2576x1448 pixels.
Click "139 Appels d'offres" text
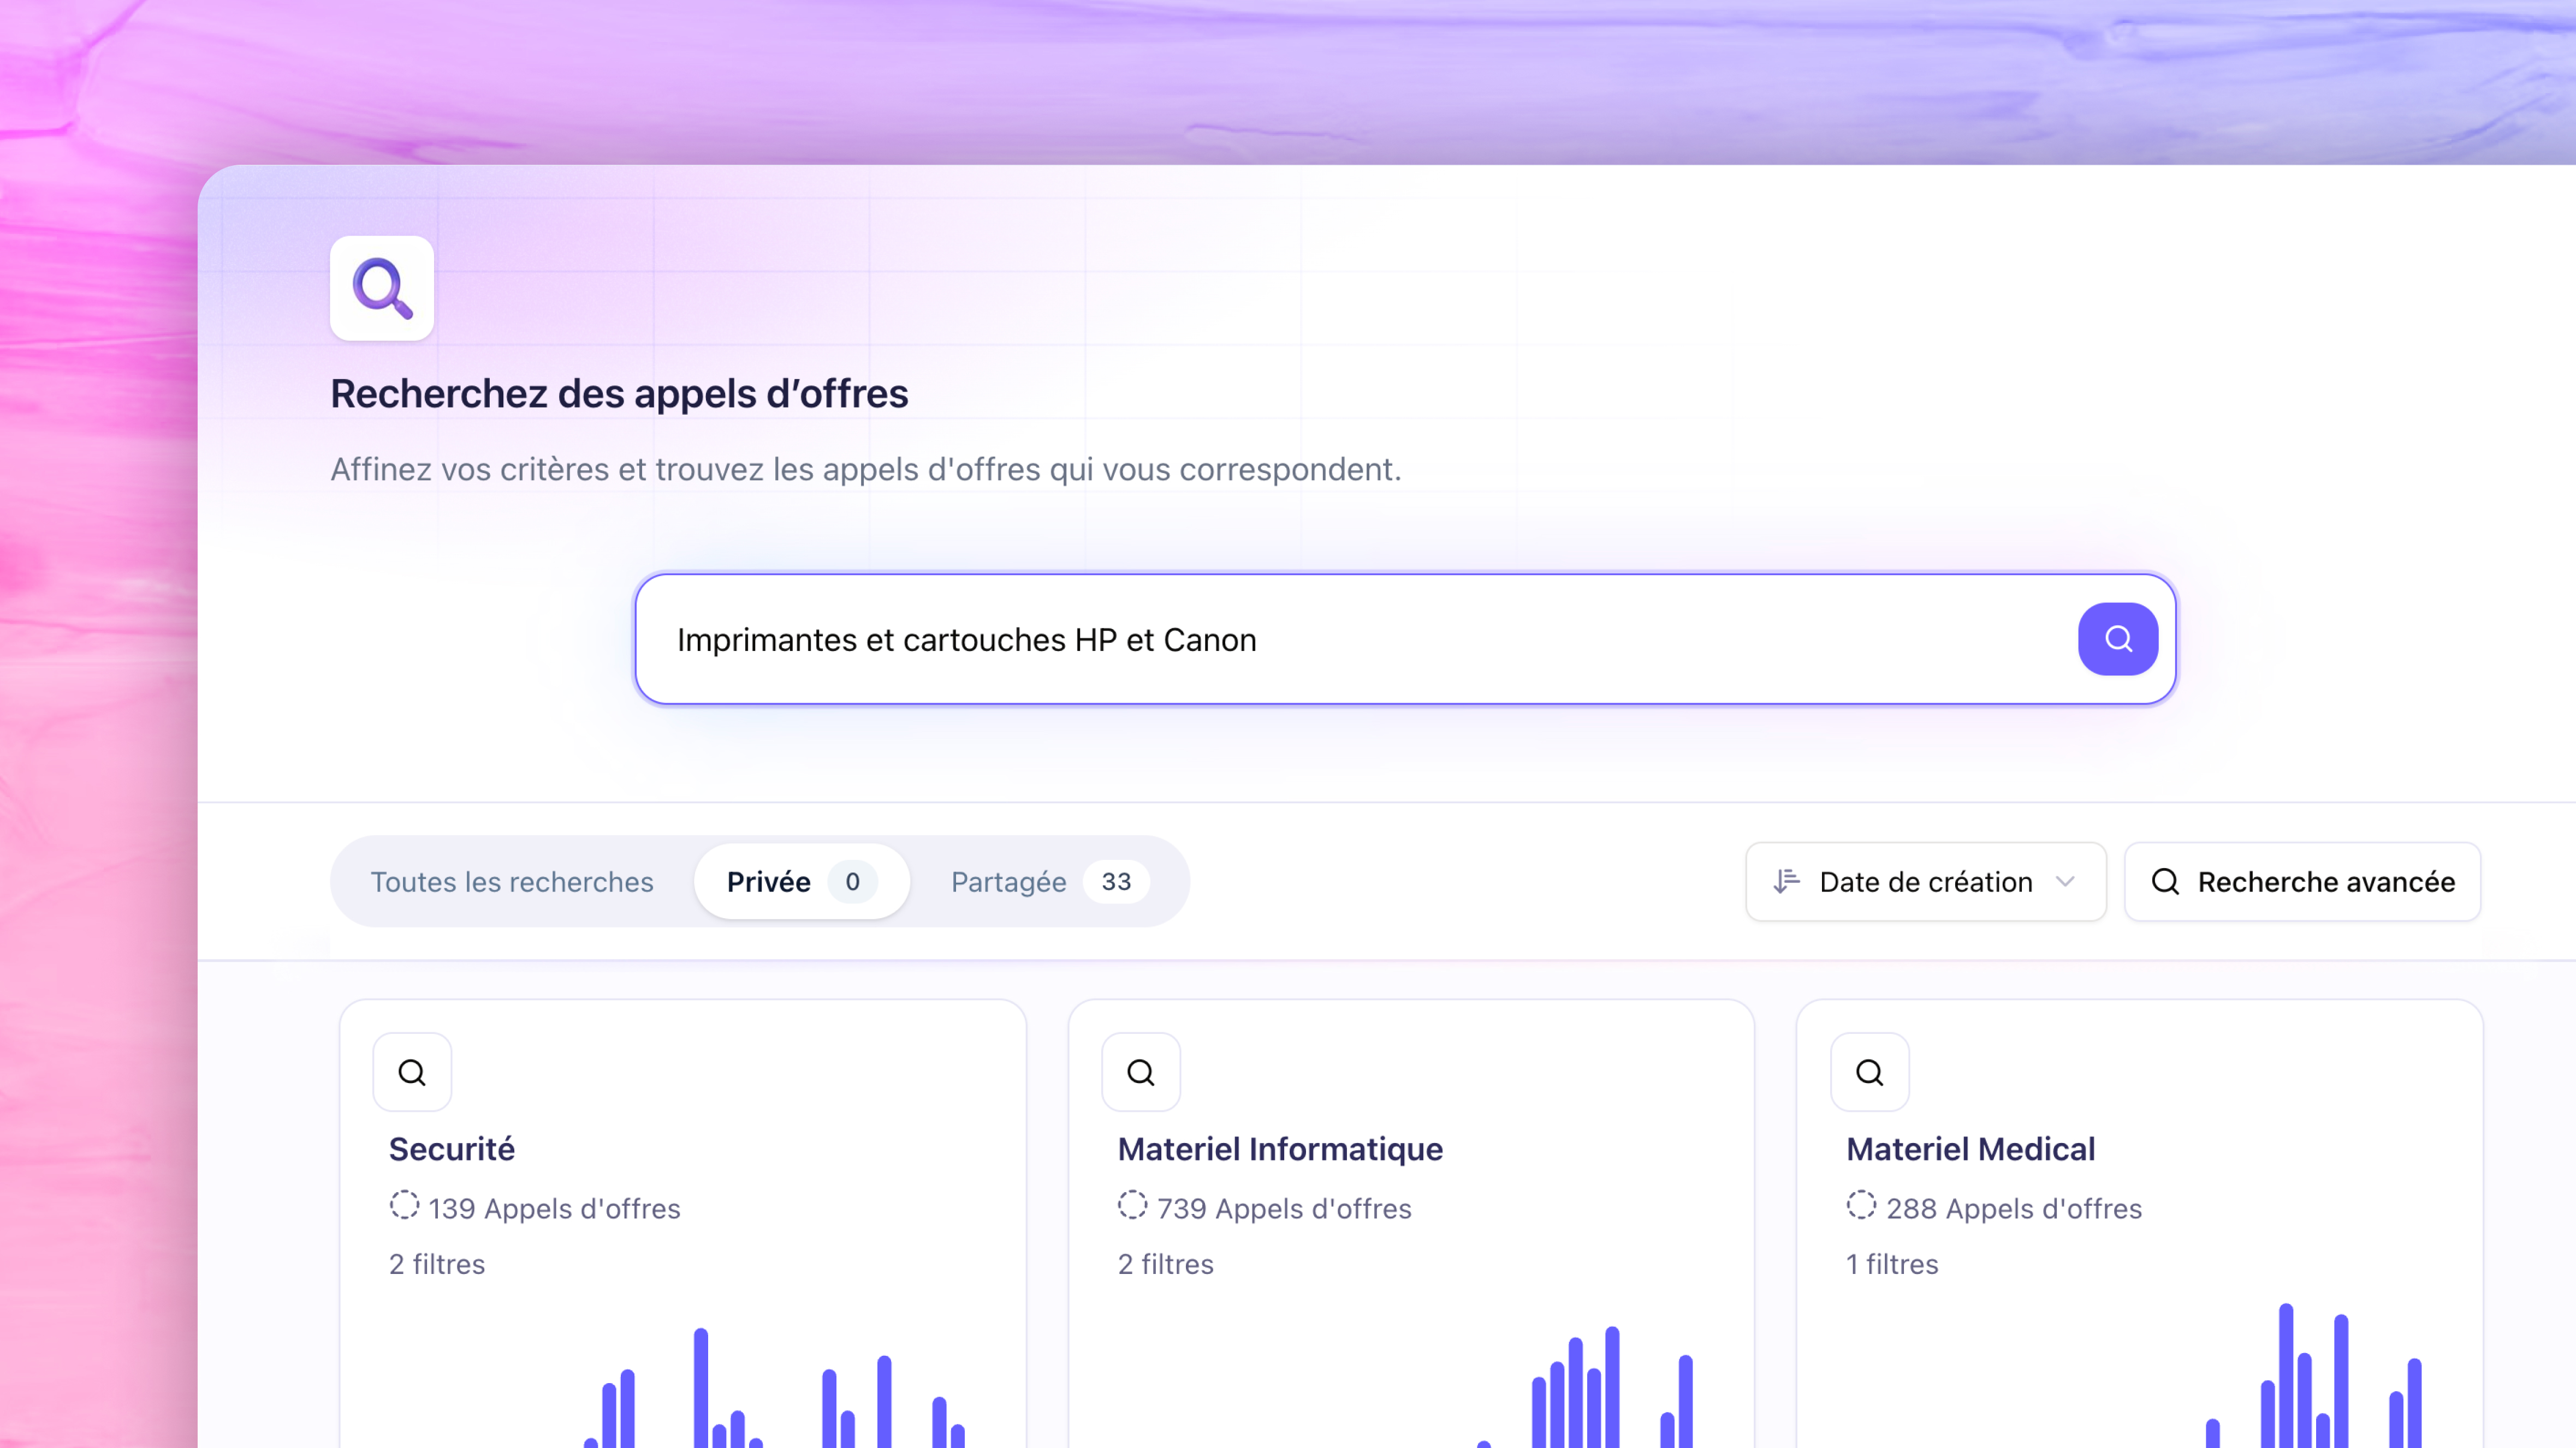click(x=554, y=1208)
